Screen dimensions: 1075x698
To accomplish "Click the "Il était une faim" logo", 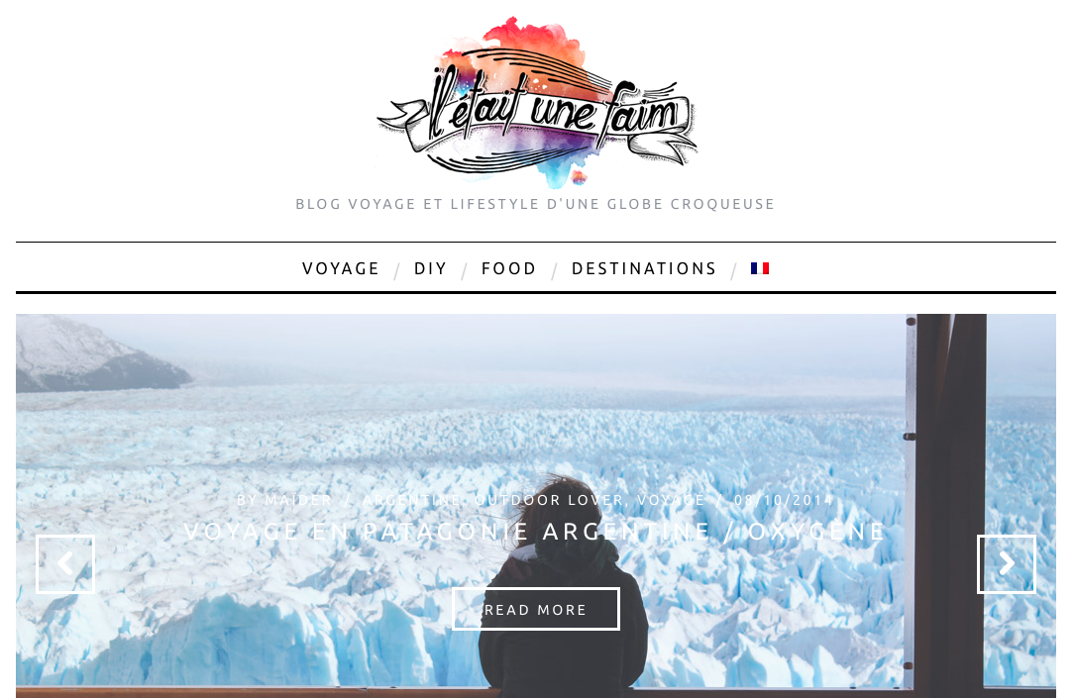I will [537, 103].
